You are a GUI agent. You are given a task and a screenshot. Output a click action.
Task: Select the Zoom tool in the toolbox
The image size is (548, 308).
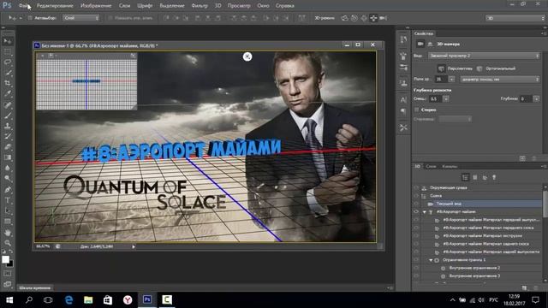point(8,243)
